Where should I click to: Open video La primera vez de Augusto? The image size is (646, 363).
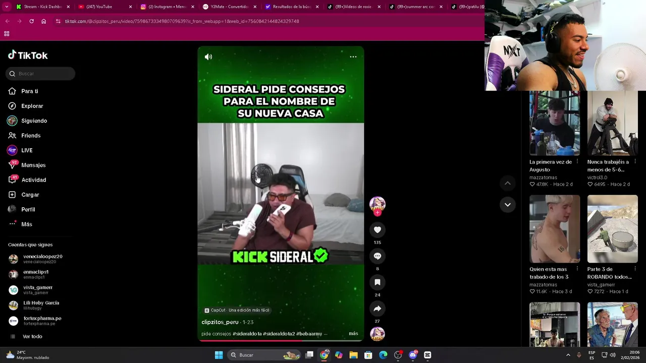[555, 124]
